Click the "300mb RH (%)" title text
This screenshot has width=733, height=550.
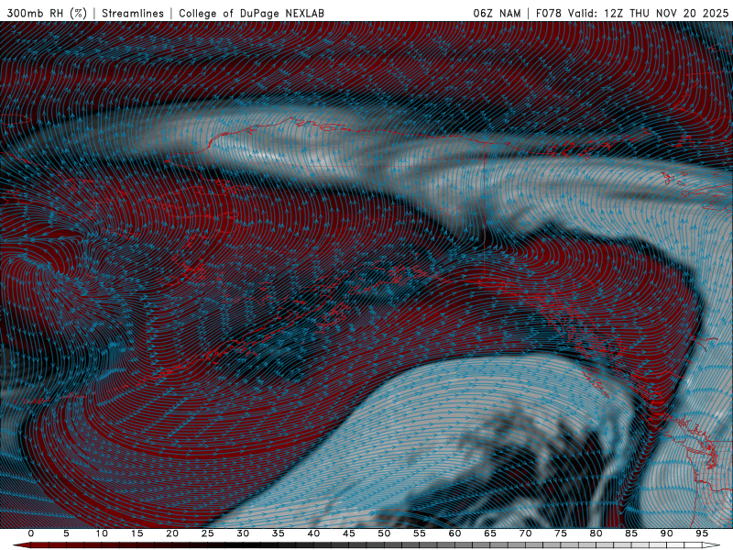click(47, 13)
